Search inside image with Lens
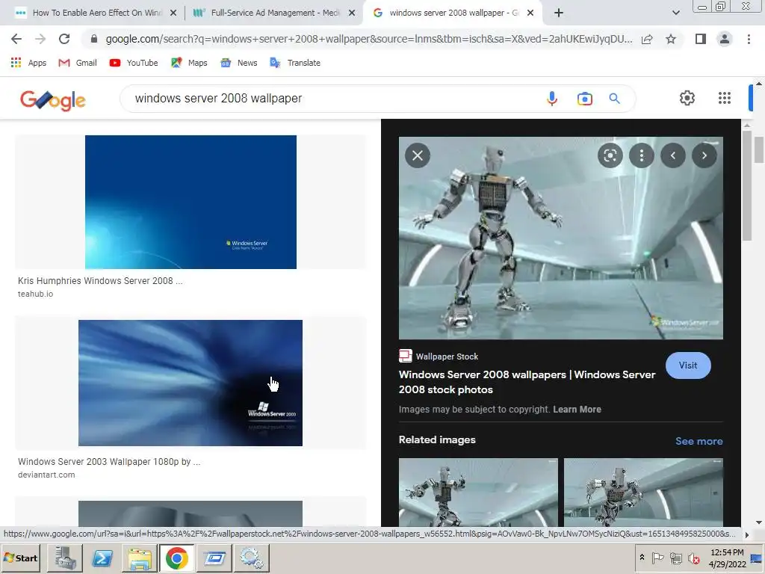765x574 pixels. (610, 155)
